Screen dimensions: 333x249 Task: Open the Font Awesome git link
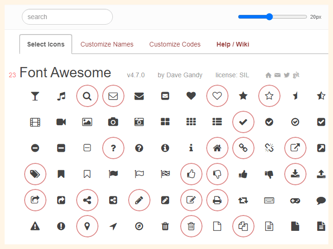(x=296, y=75)
